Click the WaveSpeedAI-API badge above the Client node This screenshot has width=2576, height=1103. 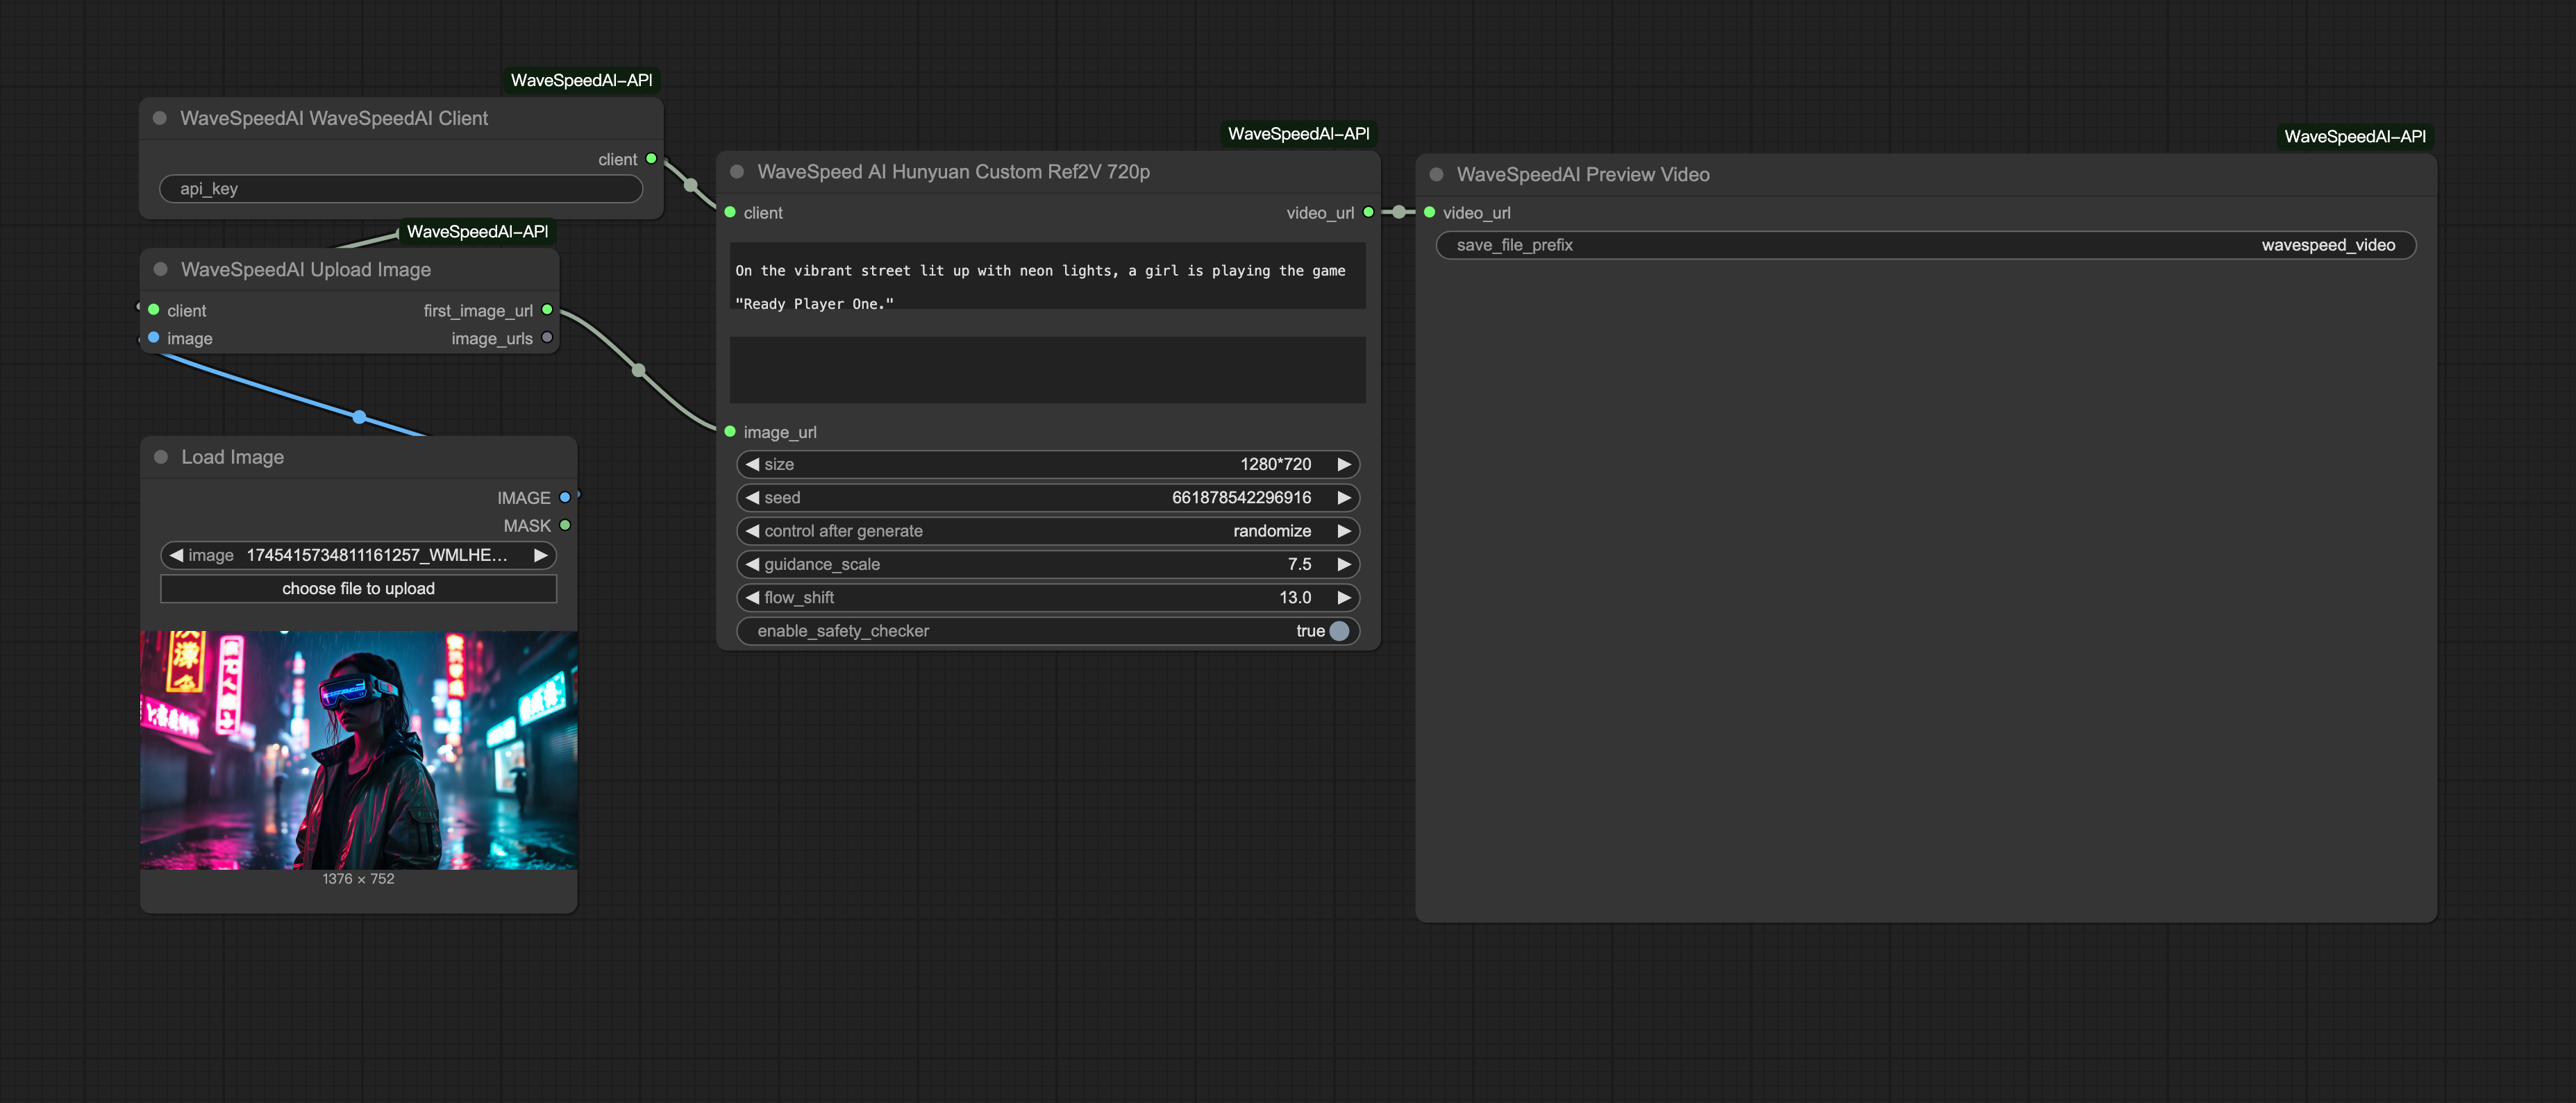(x=581, y=79)
